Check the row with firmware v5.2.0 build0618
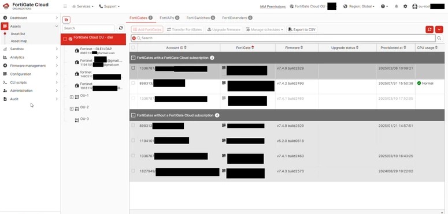The image size is (448, 214). point(133,140)
